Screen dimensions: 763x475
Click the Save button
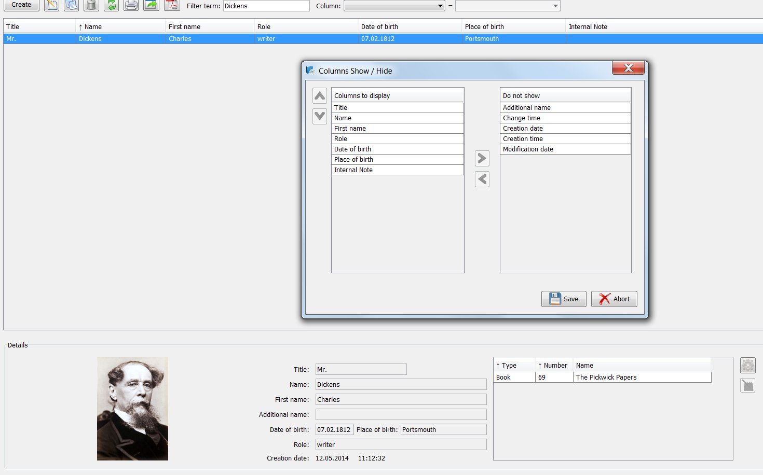[564, 299]
